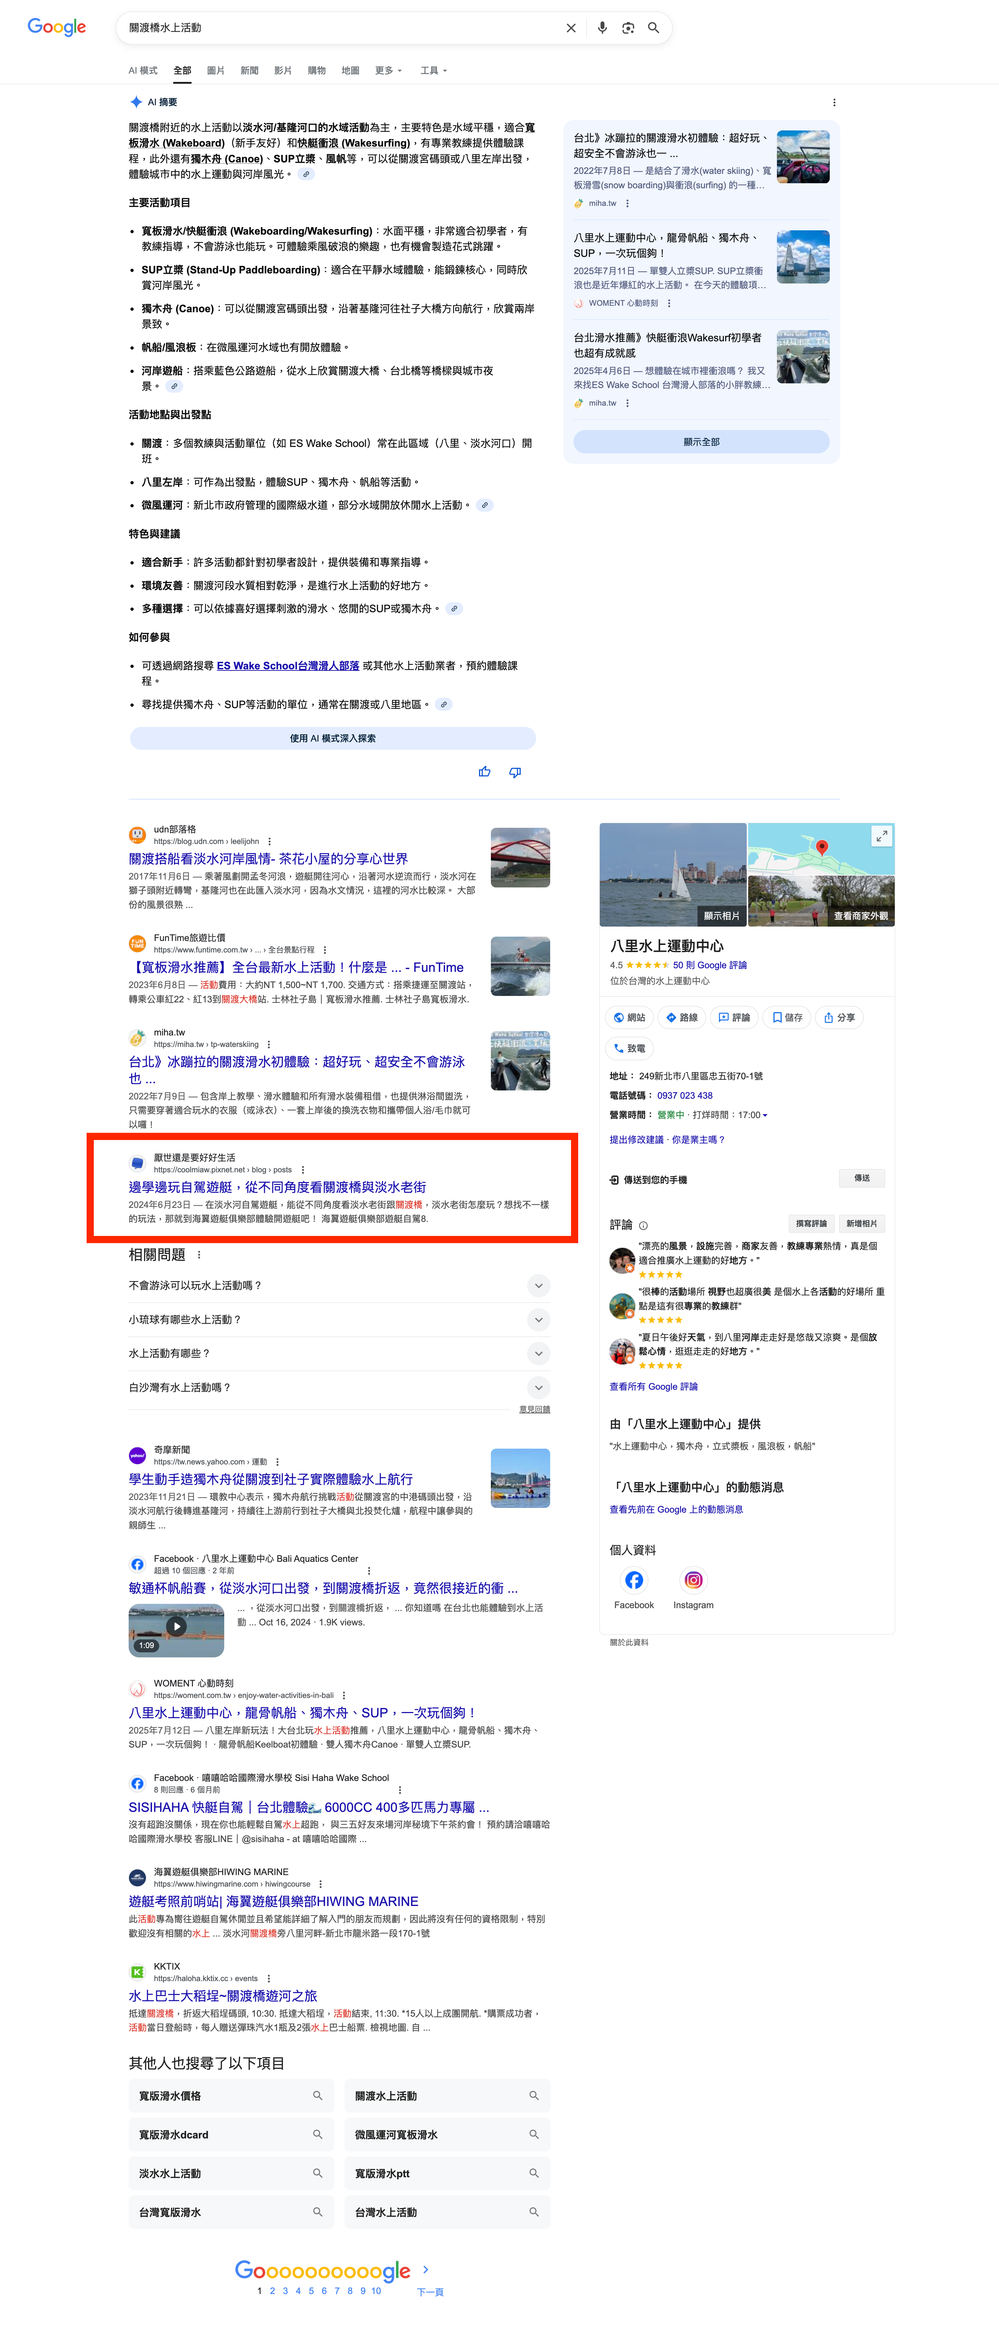
Task: Expand question 白沙灣有水上活動嗎？
Action: point(339,1387)
